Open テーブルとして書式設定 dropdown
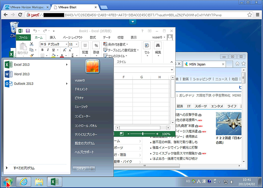 pos(121,50)
